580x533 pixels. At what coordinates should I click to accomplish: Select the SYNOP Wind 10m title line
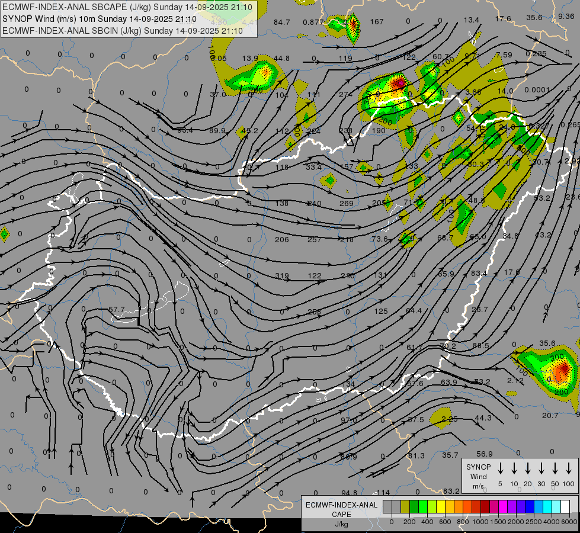pos(99,19)
